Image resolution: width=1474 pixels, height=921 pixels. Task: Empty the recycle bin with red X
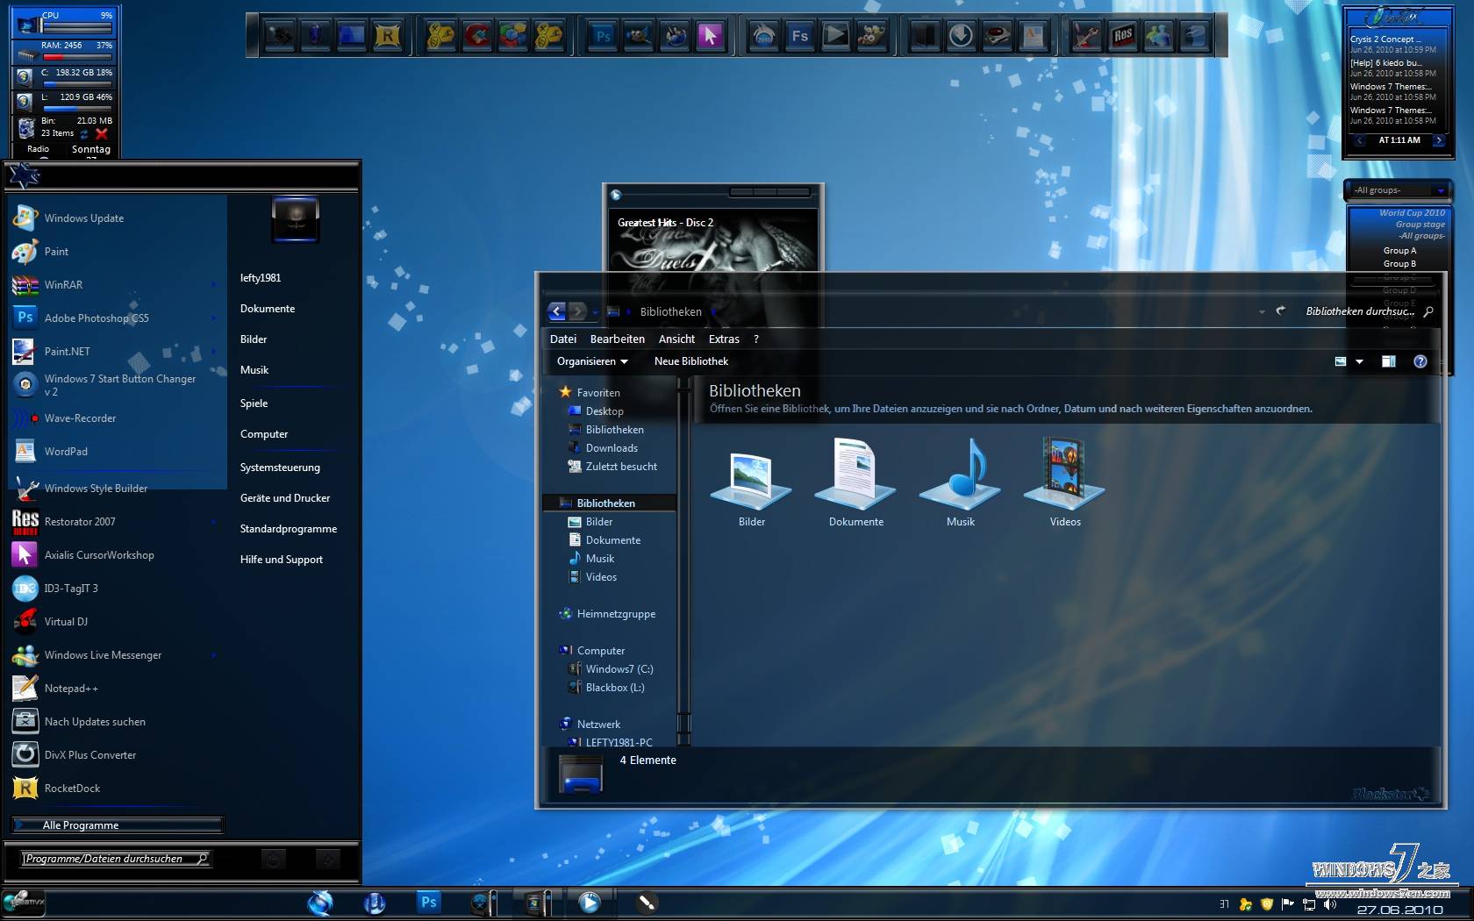pyautogui.click(x=102, y=133)
